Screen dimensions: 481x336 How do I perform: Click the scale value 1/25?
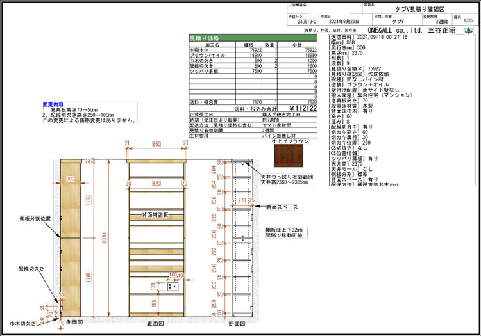pyautogui.click(x=468, y=21)
